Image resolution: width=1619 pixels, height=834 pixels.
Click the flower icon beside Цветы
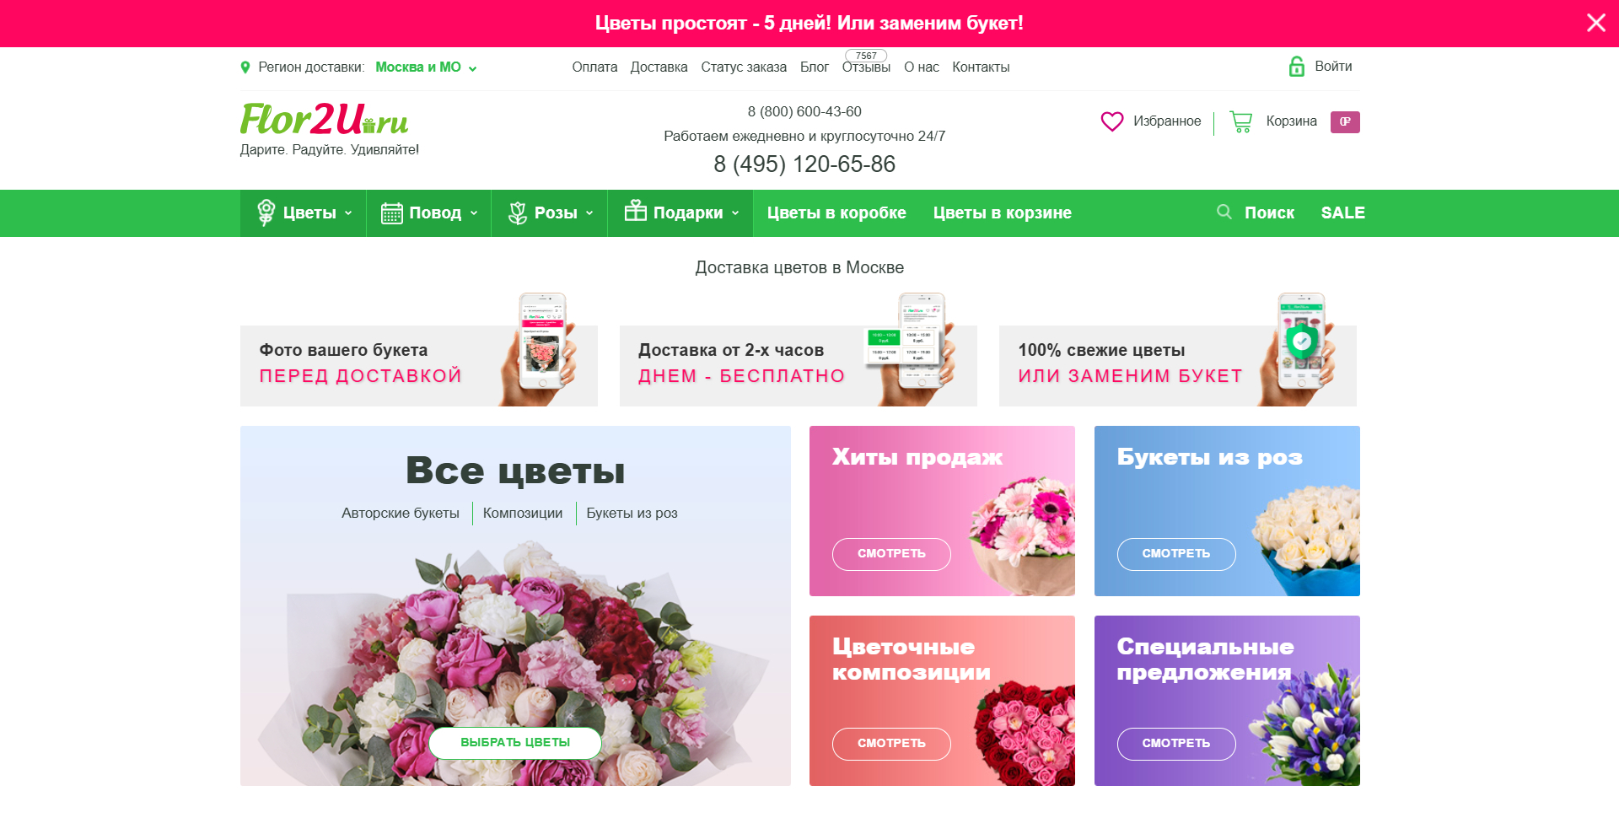[266, 213]
